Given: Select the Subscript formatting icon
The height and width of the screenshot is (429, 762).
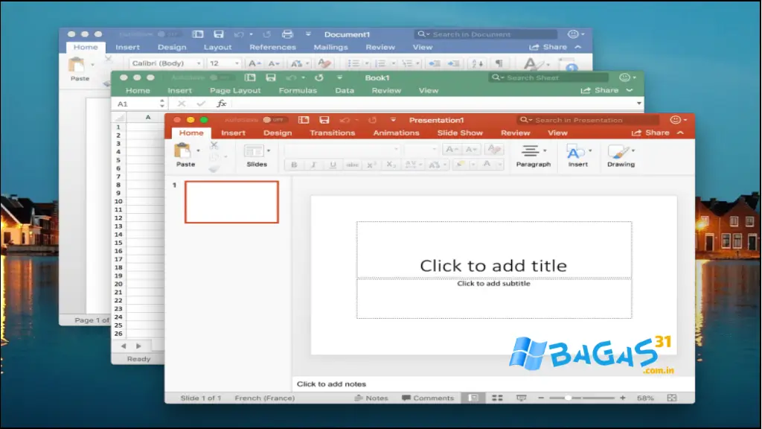Looking at the screenshot, I should [390, 165].
